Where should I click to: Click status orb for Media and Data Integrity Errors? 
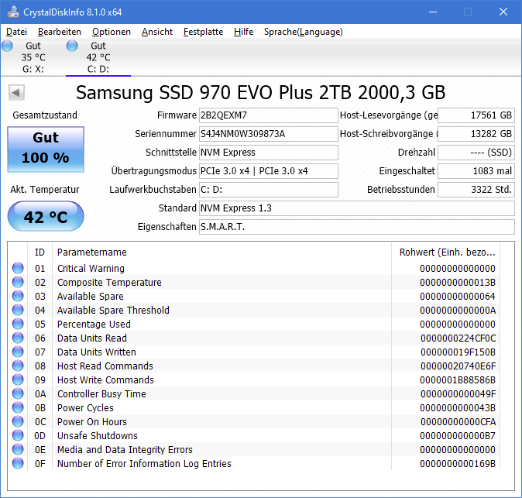(18, 450)
